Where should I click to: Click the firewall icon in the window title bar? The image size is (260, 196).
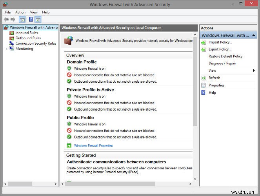click(x=5, y=4)
